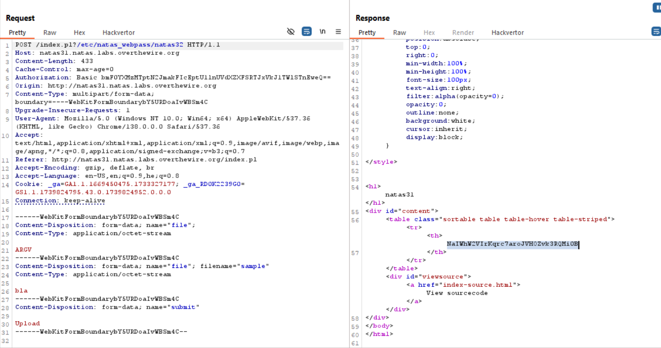661x348 pixels.
Task: Click Response panel title
Action: (x=372, y=18)
